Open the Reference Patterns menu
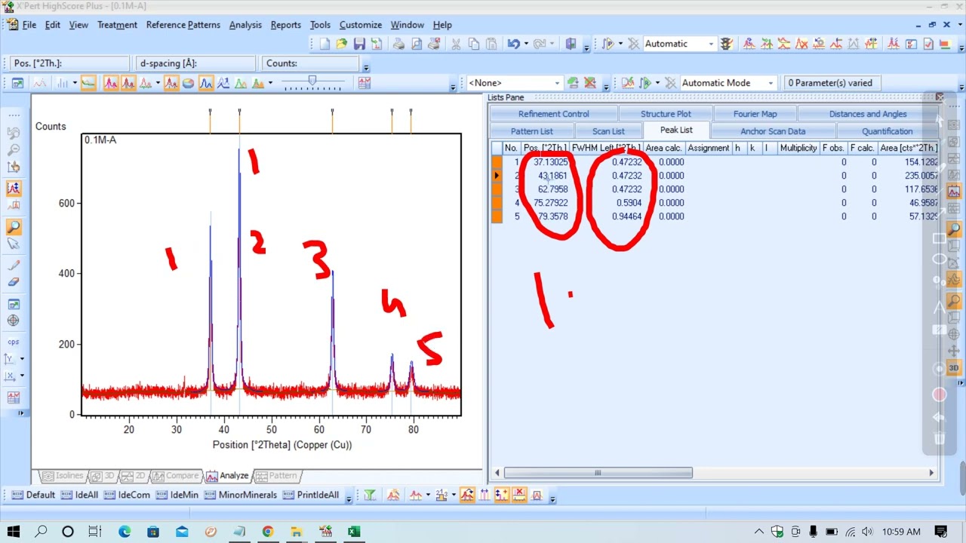 pos(183,25)
